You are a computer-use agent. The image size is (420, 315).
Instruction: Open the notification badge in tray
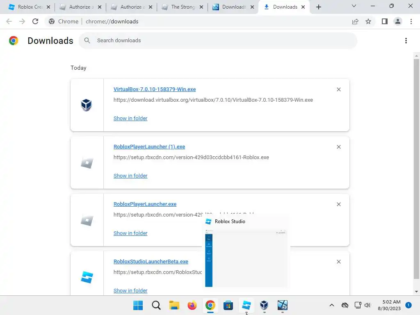click(409, 305)
